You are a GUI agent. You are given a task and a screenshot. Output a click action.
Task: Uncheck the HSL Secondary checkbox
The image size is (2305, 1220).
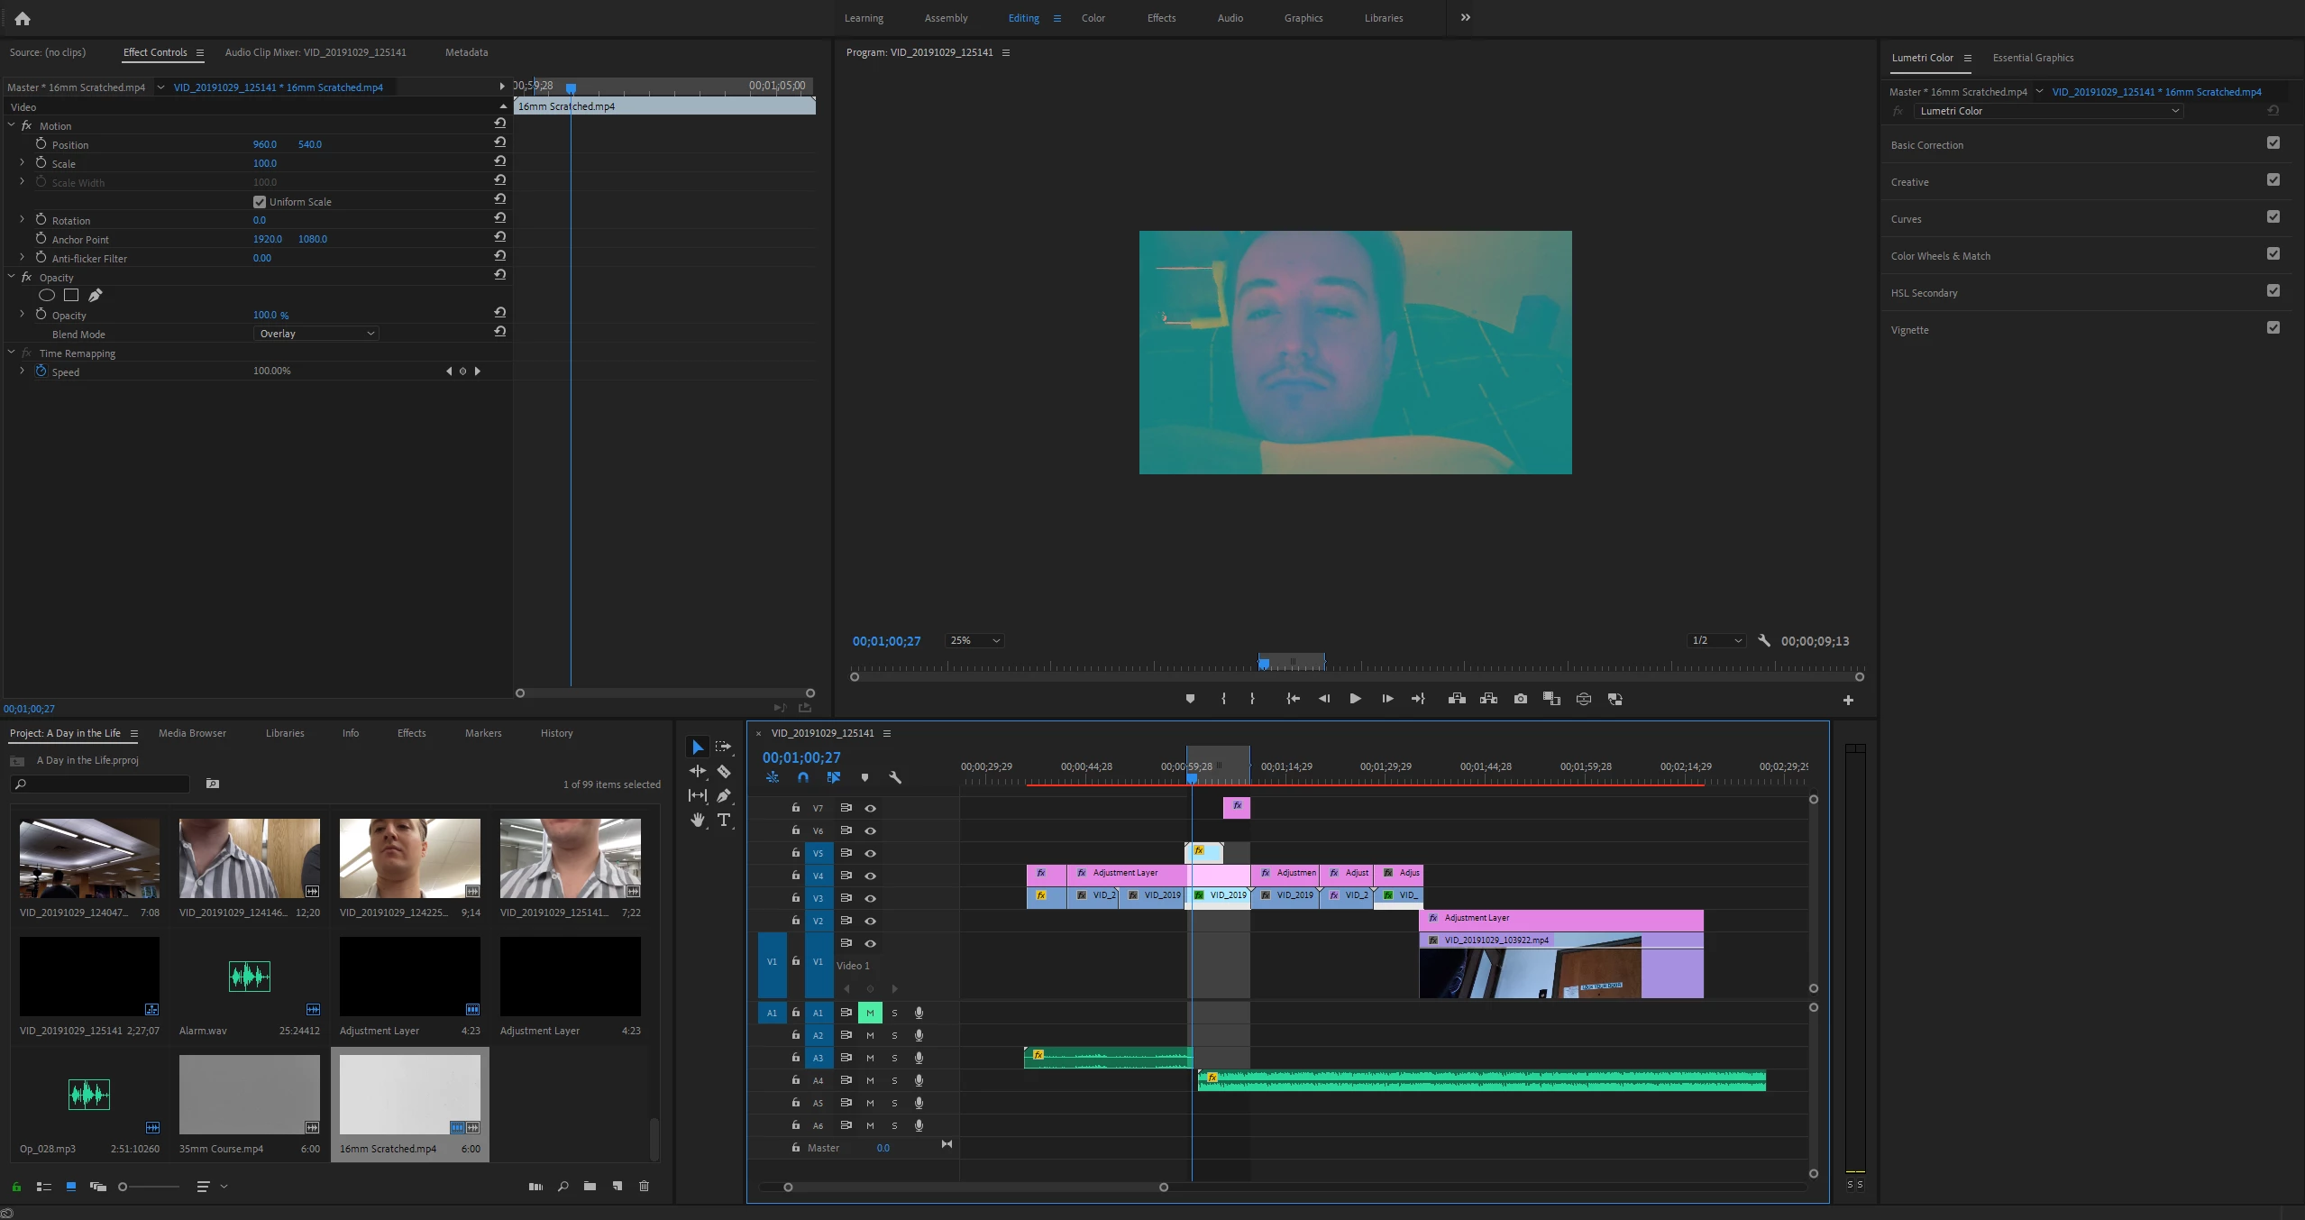click(2273, 290)
